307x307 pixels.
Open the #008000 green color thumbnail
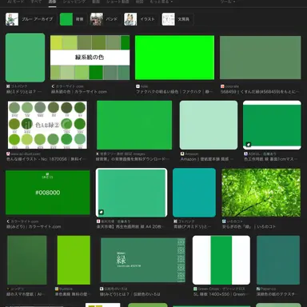(48, 193)
